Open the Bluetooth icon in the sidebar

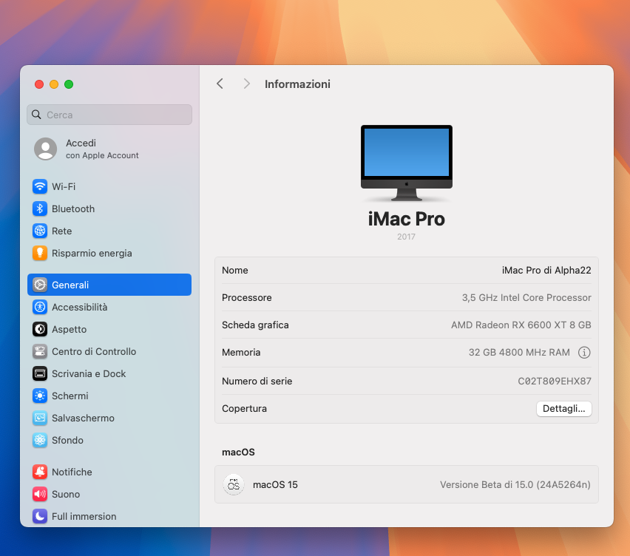40,208
